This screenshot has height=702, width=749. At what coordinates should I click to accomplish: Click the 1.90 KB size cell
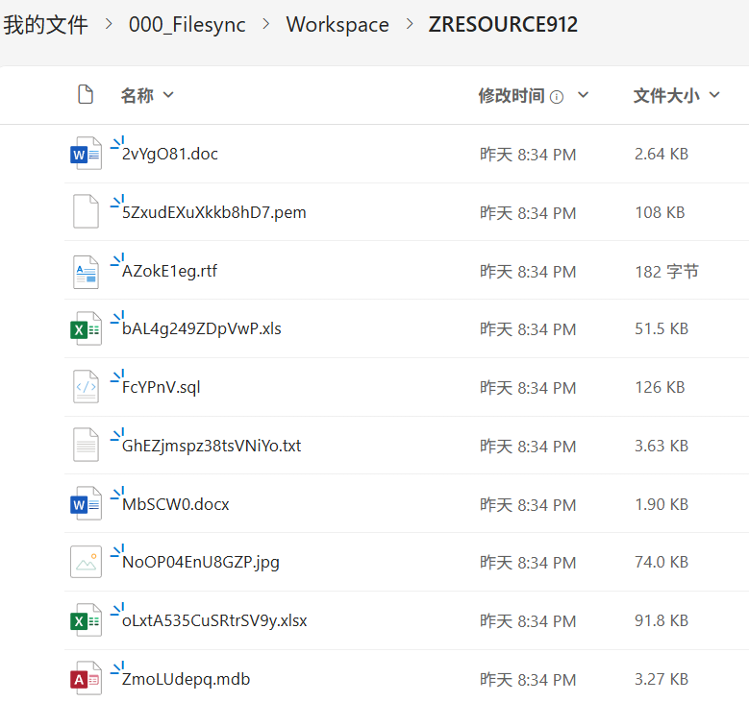(662, 504)
